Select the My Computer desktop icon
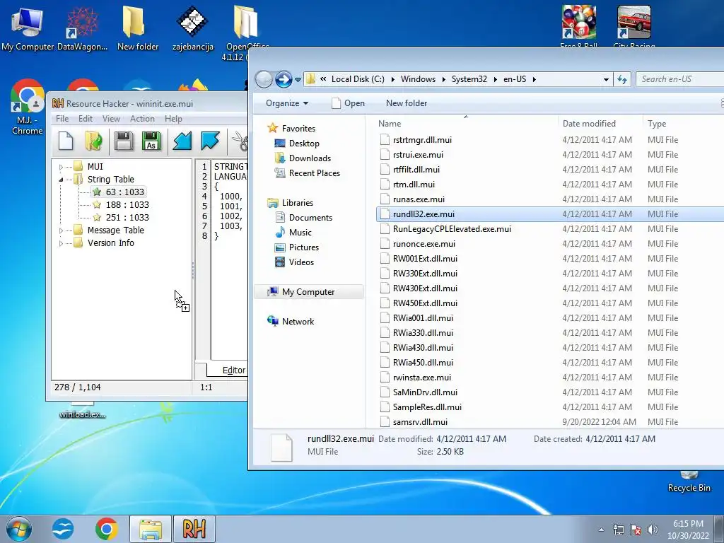 [28, 28]
